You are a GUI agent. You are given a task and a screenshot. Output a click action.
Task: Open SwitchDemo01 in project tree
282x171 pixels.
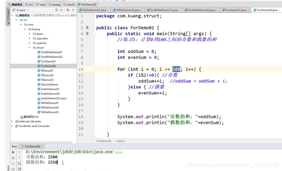[x=49, y=89]
